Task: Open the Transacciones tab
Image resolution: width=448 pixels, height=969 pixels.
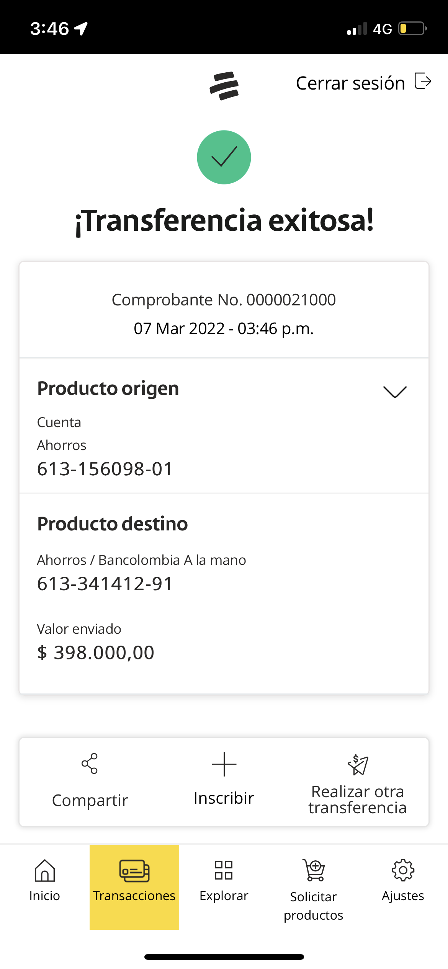Action: coord(134,887)
